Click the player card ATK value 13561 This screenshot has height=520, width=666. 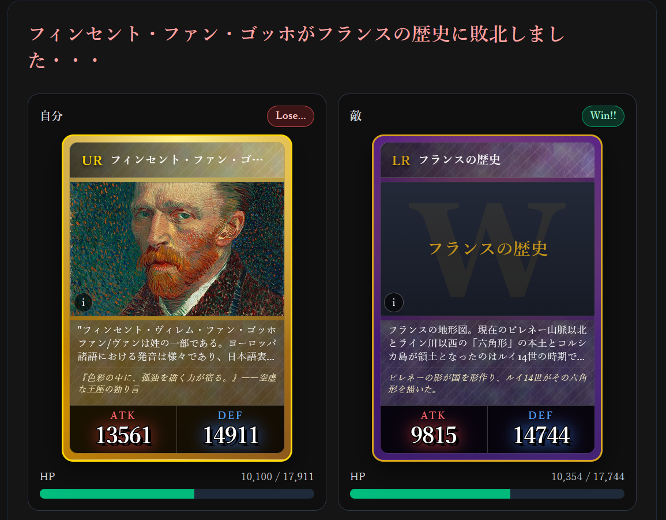(123, 435)
